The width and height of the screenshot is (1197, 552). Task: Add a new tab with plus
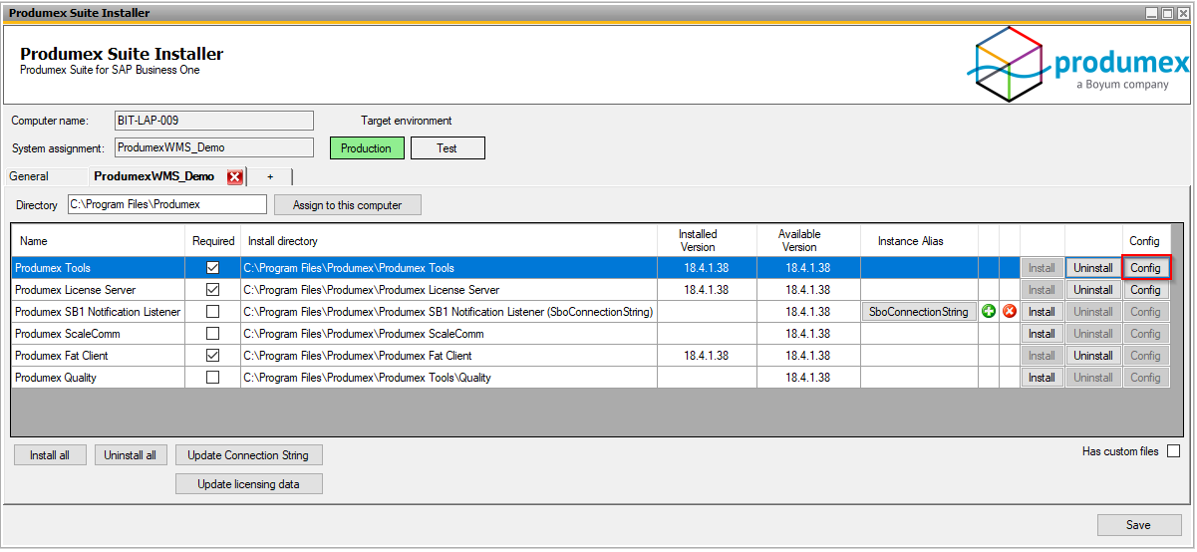tap(270, 176)
